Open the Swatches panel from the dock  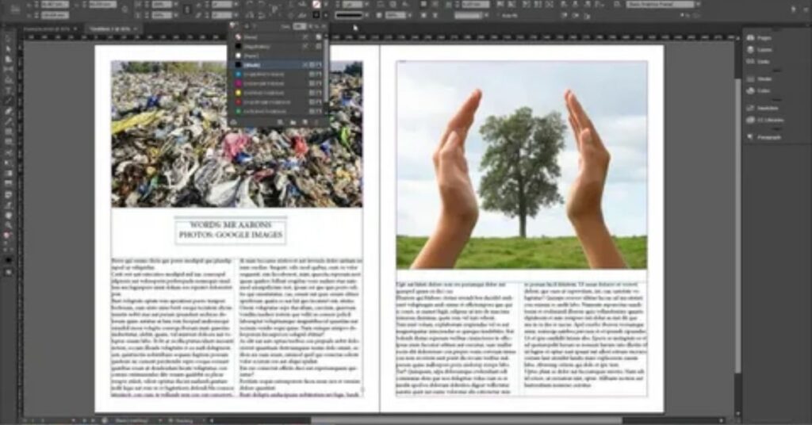click(762, 108)
